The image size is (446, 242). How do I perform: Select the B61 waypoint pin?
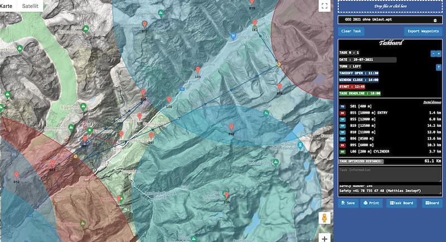151,136
